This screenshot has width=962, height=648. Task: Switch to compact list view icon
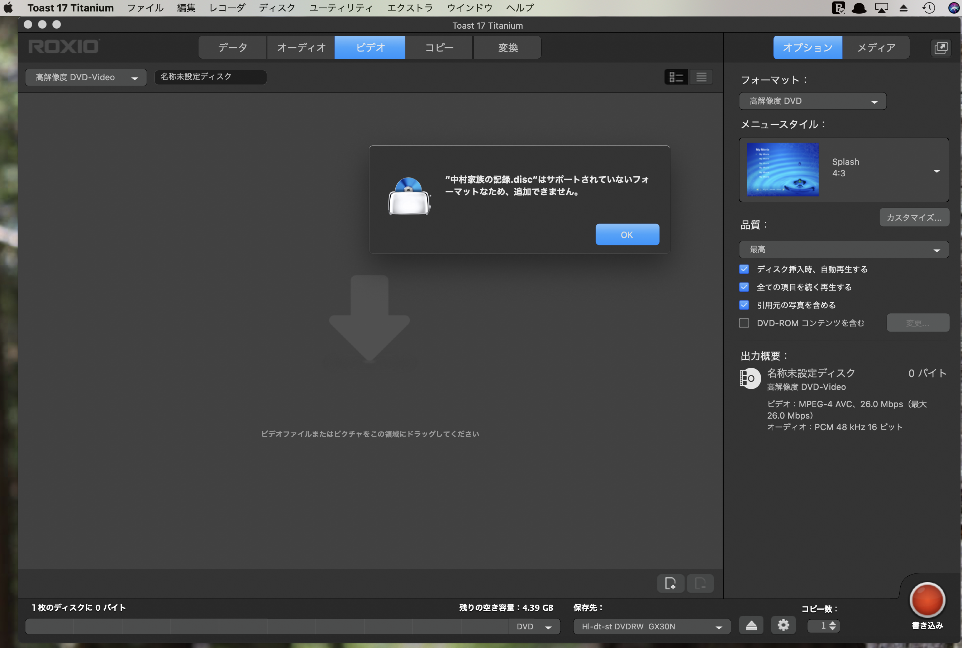701,77
